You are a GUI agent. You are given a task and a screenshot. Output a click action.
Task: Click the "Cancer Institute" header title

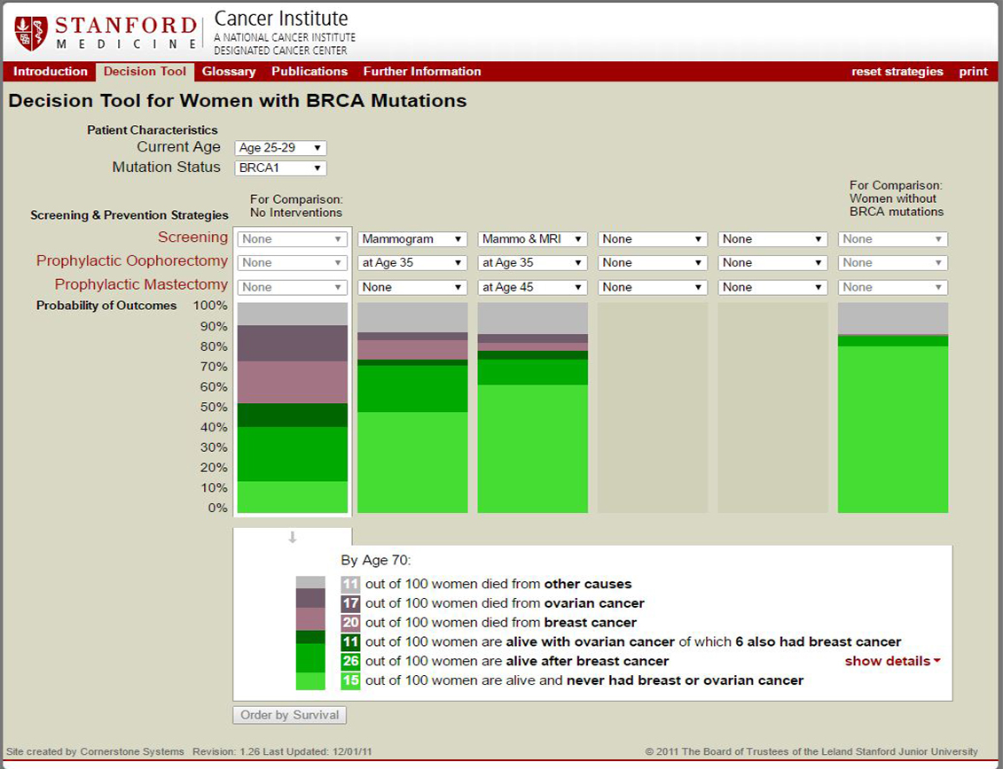pyautogui.click(x=281, y=19)
